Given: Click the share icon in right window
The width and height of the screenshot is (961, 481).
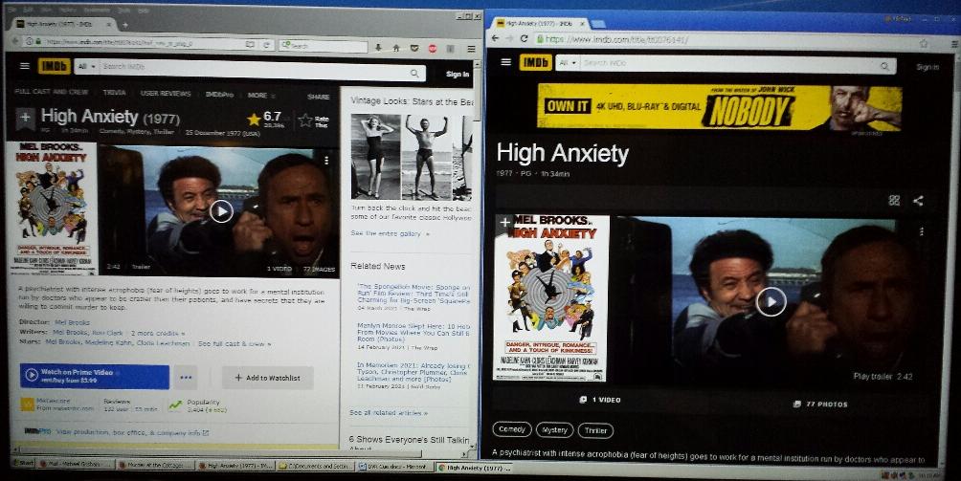Looking at the screenshot, I should pyautogui.click(x=918, y=201).
